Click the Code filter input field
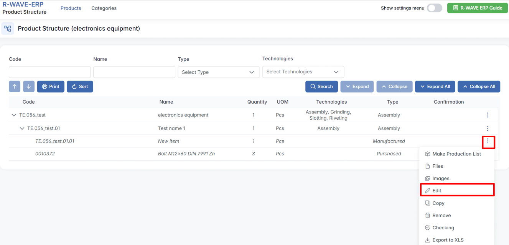 pyautogui.click(x=50, y=72)
